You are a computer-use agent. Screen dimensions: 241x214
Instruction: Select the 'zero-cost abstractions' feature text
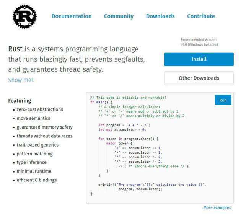pos(40,109)
